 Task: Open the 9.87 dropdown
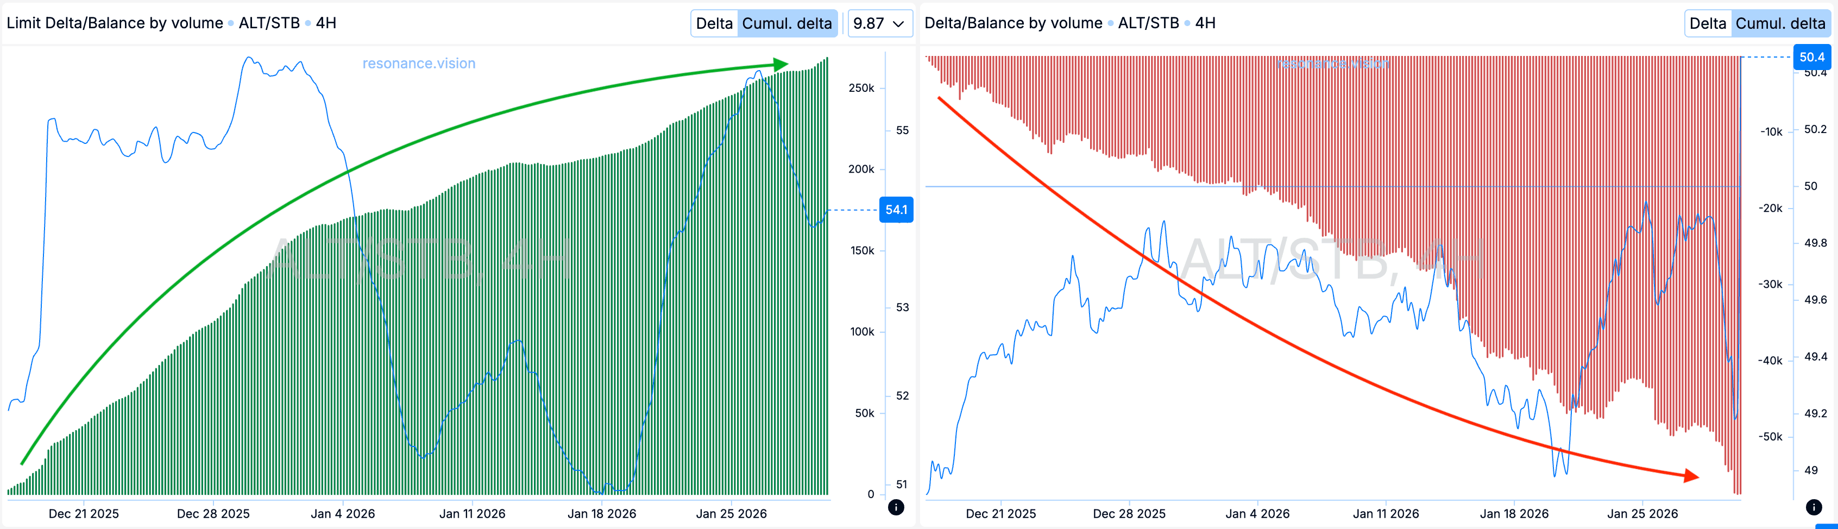(x=879, y=23)
